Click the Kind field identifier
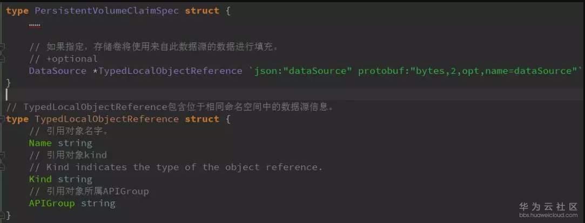 point(40,179)
